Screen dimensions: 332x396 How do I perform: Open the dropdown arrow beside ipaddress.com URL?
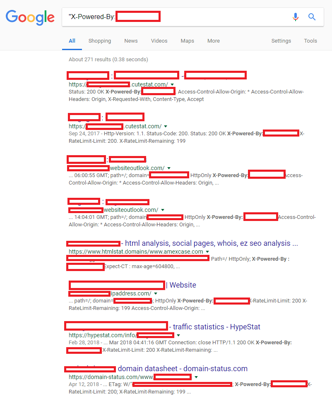coord(155,293)
